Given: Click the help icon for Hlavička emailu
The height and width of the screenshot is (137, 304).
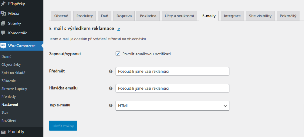Looking at the screenshot, I should (111, 88).
